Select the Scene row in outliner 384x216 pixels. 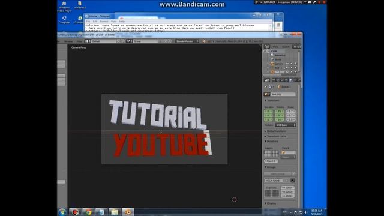274,51
